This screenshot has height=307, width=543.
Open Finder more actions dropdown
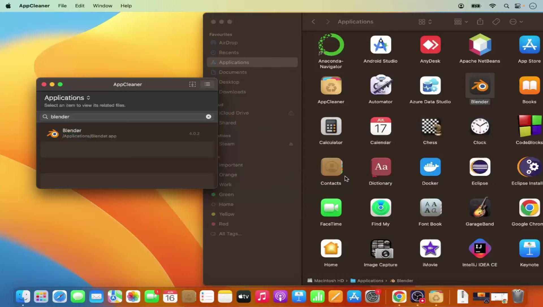(516, 22)
